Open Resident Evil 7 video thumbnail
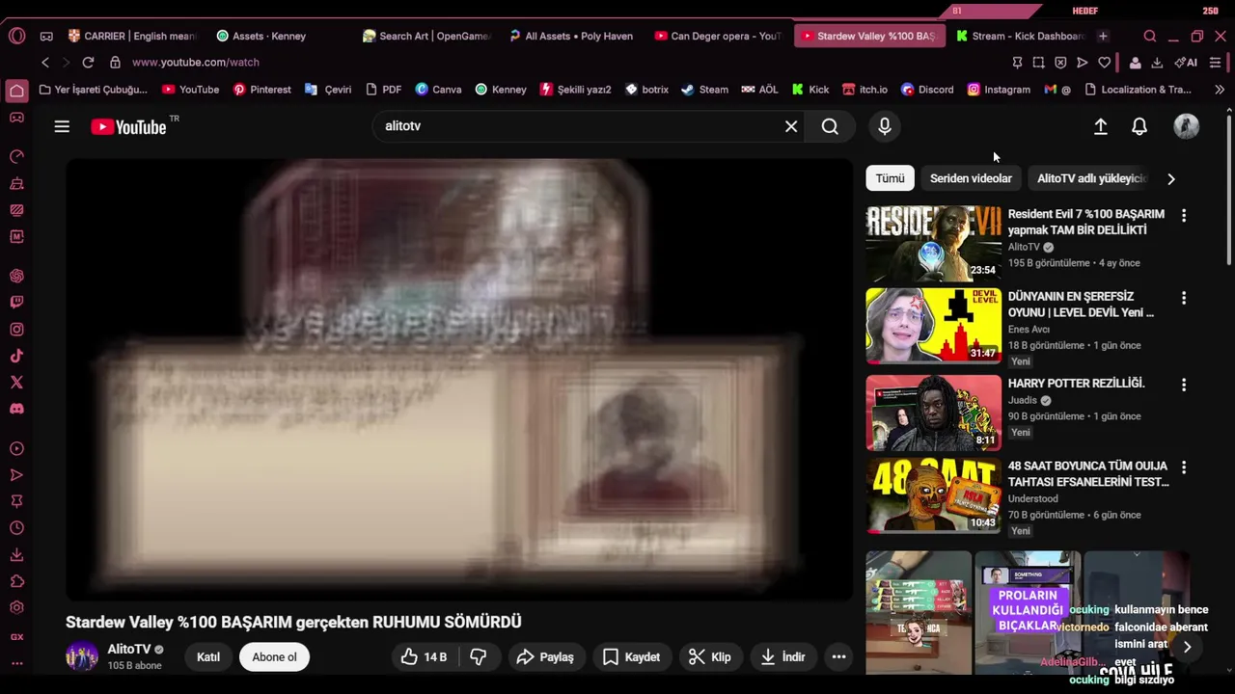1235x694 pixels. pos(933,243)
